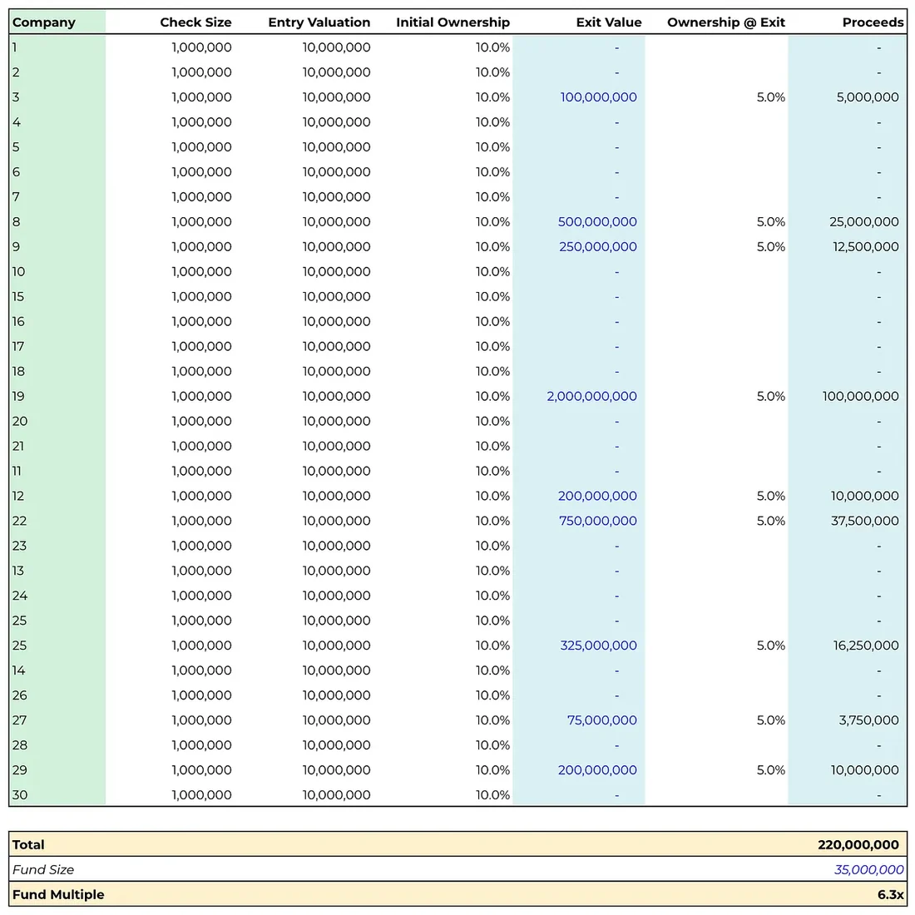
Task: Click exit value 200,000,000 for company 12
Action: click(597, 496)
